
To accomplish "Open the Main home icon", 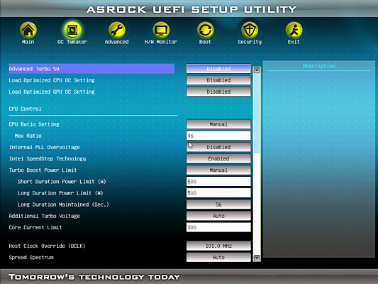I will click(28, 30).
